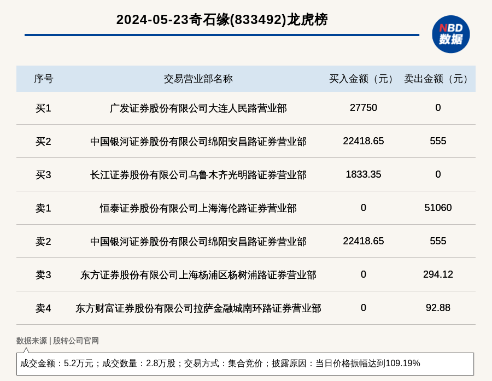Click the 卖出金额(元) column header
This screenshot has height=381, width=492.
[436, 79]
